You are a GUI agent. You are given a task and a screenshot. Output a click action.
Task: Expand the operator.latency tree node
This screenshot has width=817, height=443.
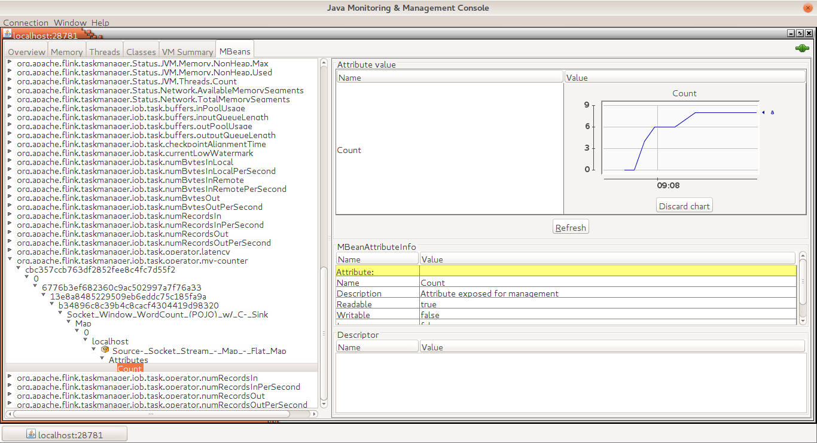coord(10,251)
